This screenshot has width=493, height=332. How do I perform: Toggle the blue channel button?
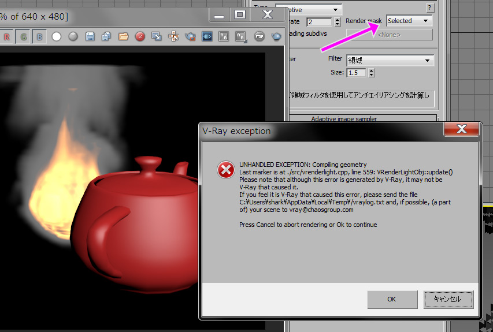(x=40, y=37)
